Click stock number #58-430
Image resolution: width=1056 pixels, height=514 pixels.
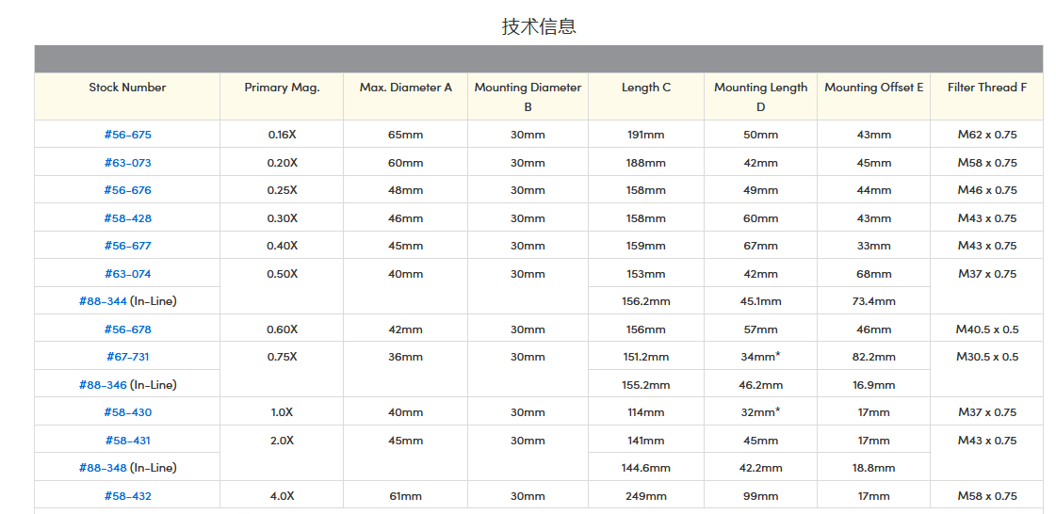(x=127, y=412)
